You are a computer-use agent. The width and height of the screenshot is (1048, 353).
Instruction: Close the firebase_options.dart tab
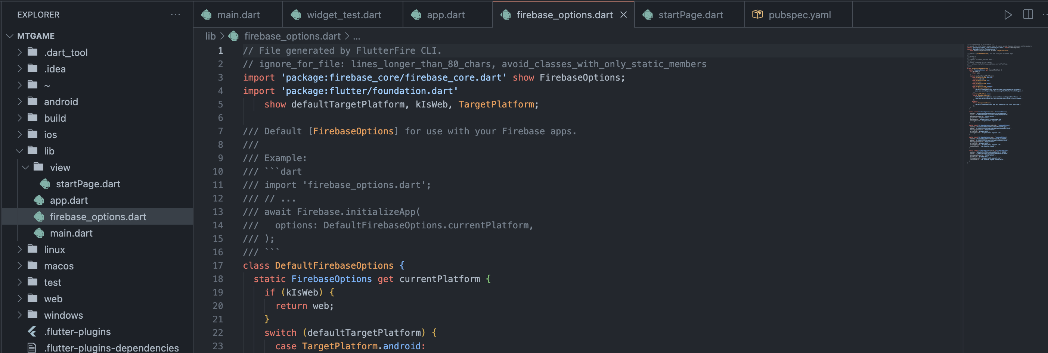pyautogui.click(x=623, y=15)
